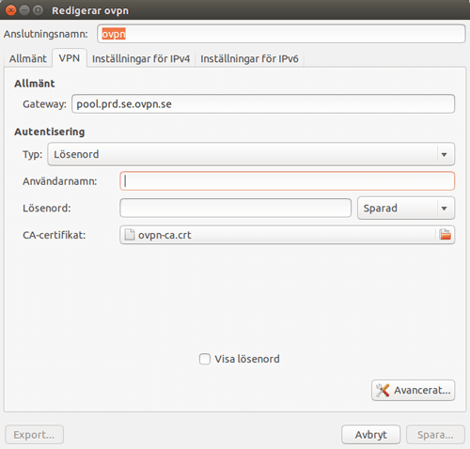Click the wrench-and-screwdriver Avancerat icon
This screenshot has width=470, height=449.
click(383, 390)
